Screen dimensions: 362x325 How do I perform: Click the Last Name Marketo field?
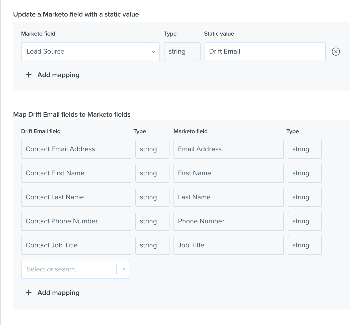228,197
